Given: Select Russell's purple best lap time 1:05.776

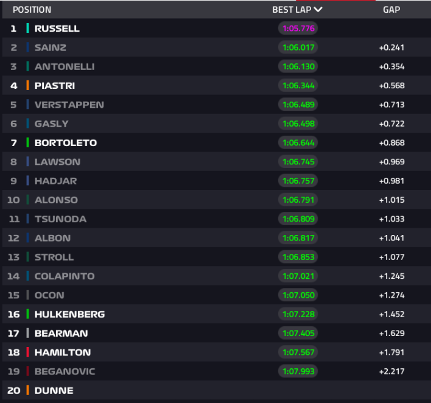Looking at the screenshot, I should (x=298, y=29).
